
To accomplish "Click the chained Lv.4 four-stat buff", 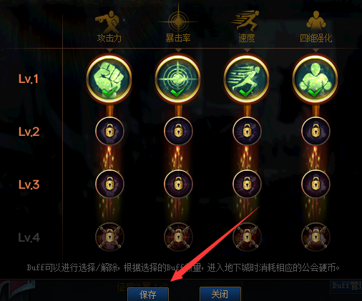I will pyautogui.click(x=315, y=237).
